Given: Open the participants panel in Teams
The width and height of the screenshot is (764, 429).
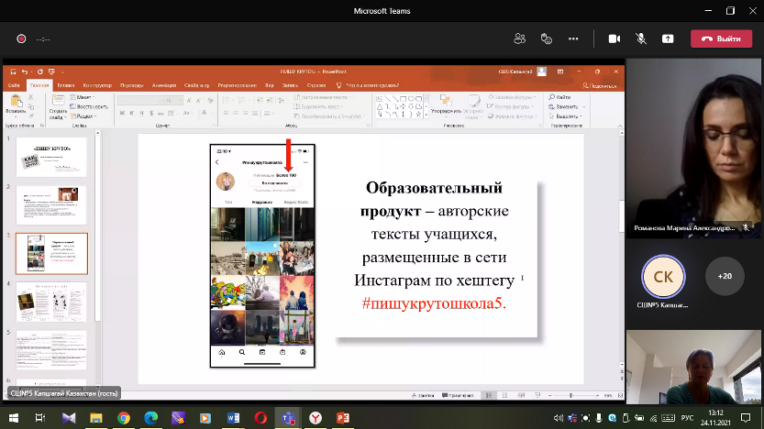Looking at the screenshot, I should click(520, 38).
